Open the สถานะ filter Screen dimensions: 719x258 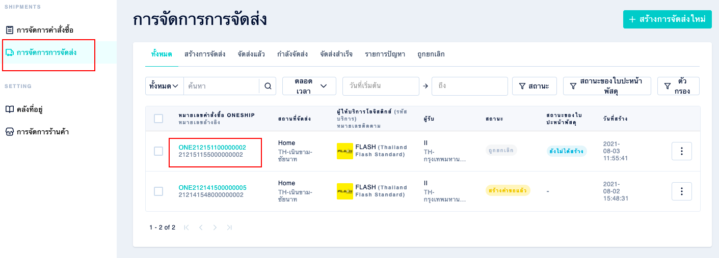pyautogui.click(x=535, y=86)
